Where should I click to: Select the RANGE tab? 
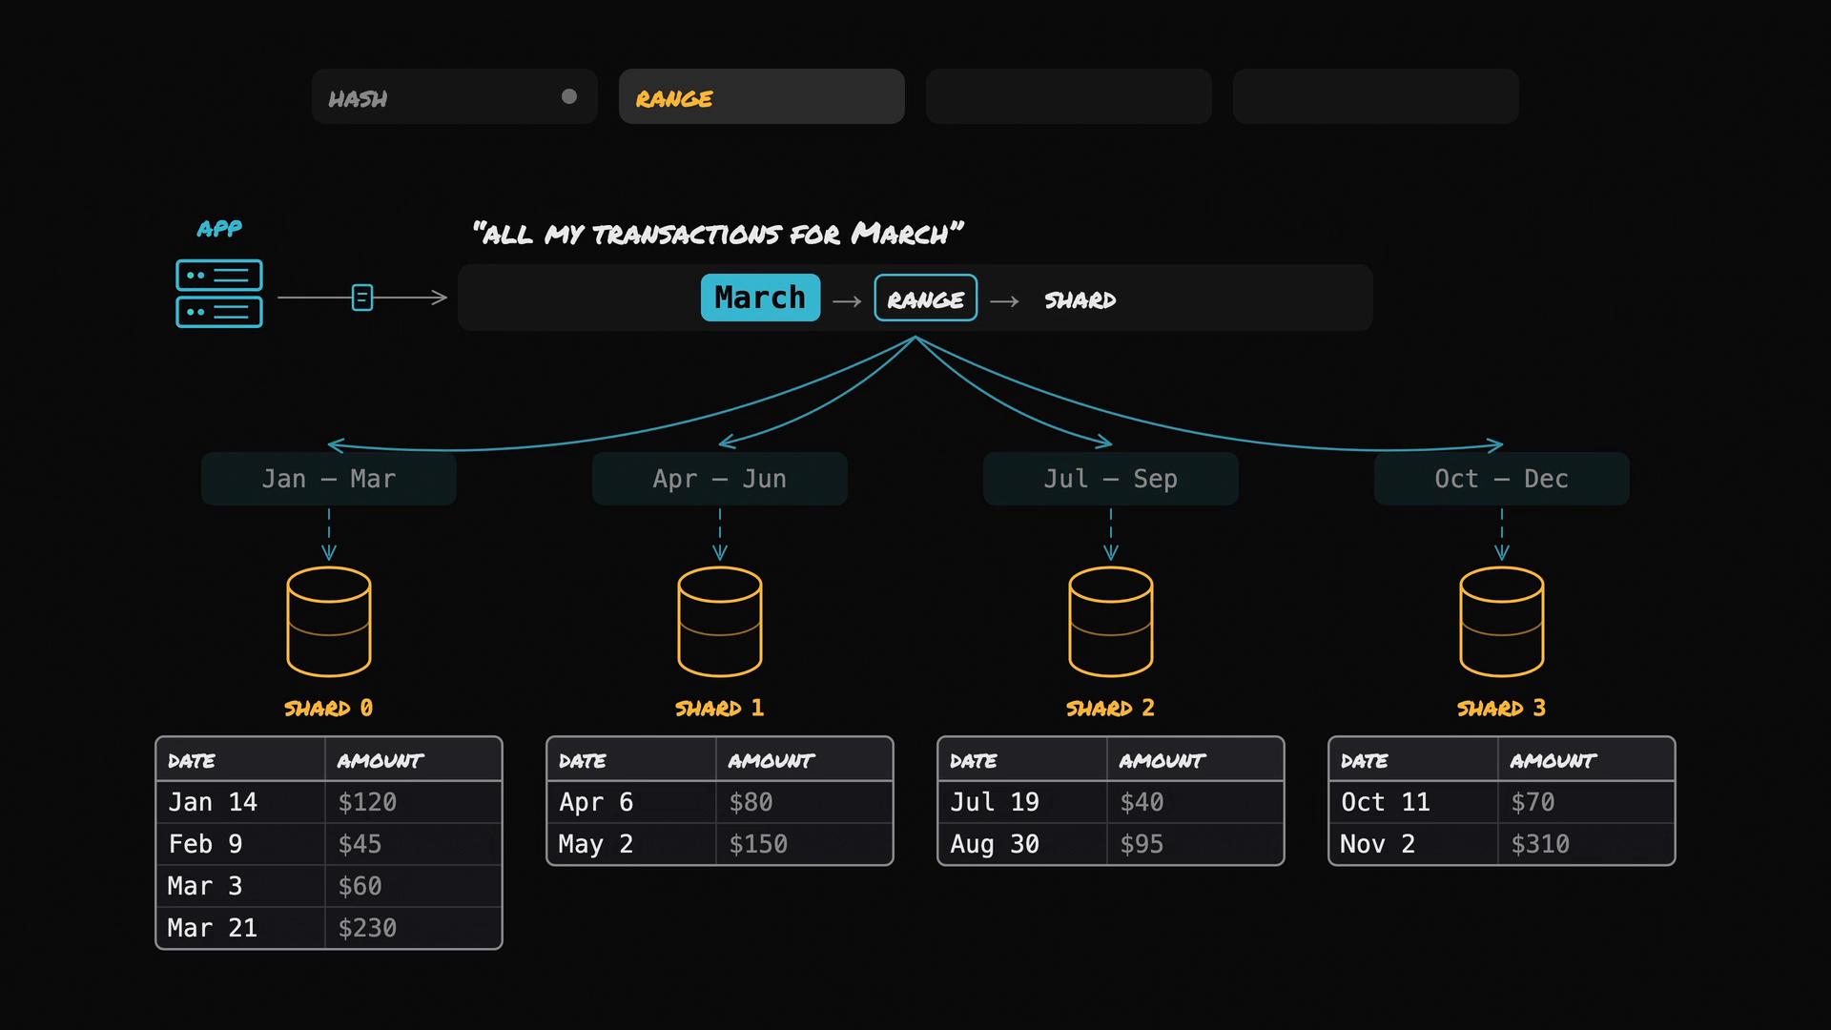[x=761, y=96]
